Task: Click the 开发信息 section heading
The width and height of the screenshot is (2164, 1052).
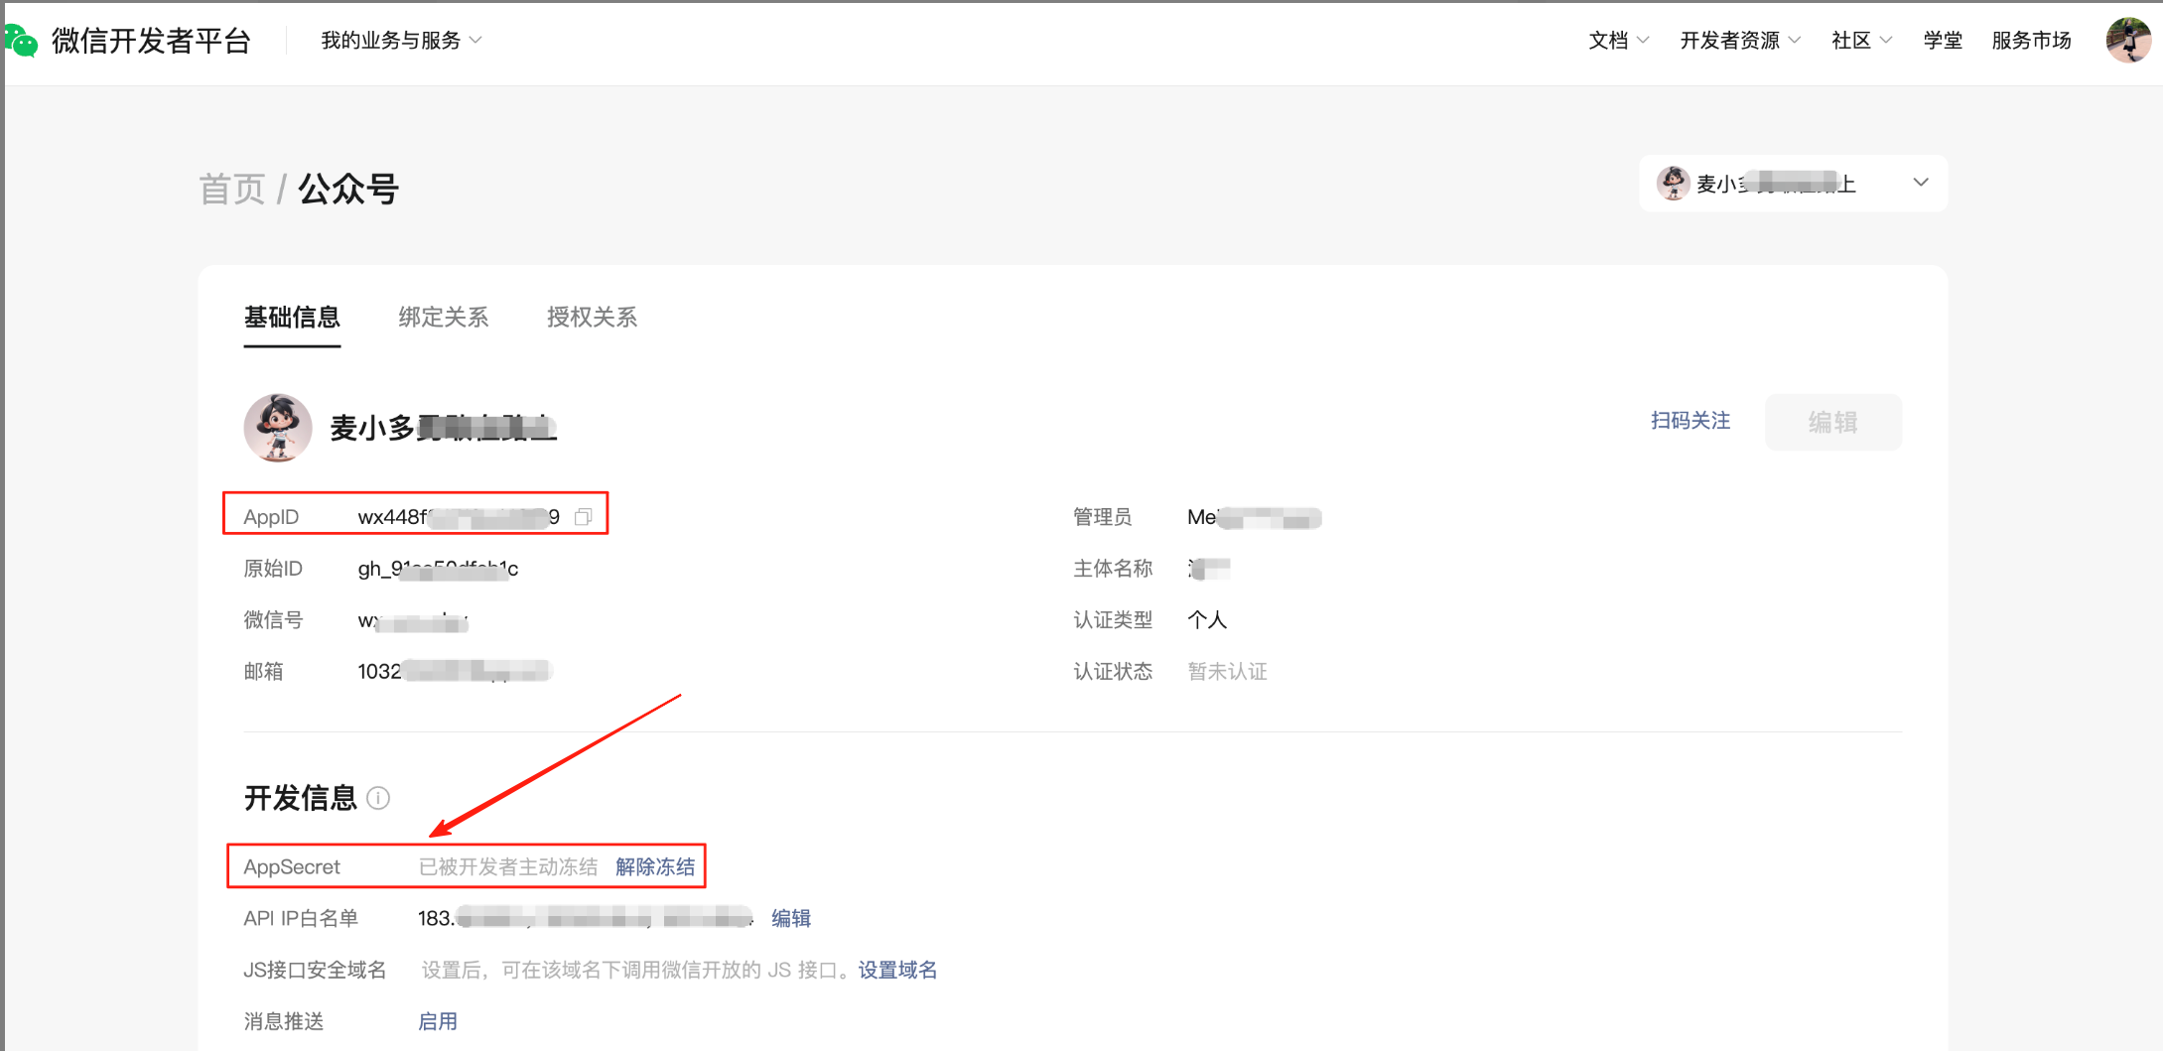Action: [300, 798]
